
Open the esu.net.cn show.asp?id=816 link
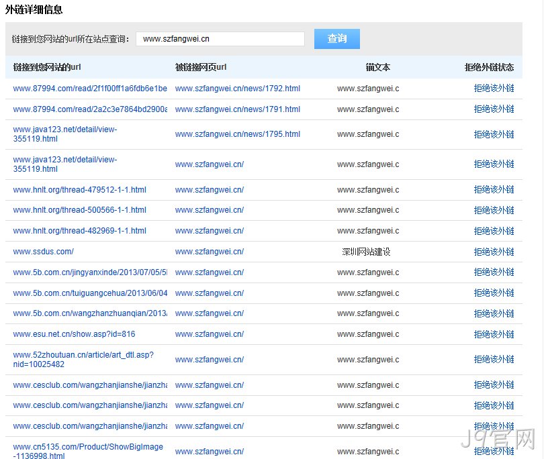(x=74, y=334)
